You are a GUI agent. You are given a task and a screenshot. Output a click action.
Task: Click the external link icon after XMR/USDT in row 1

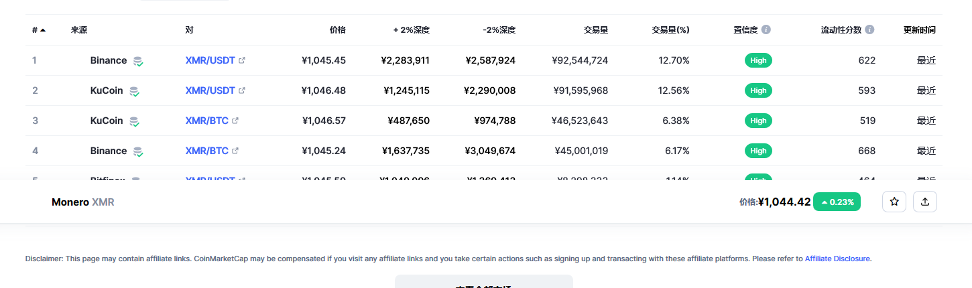[x=242, y=60]
